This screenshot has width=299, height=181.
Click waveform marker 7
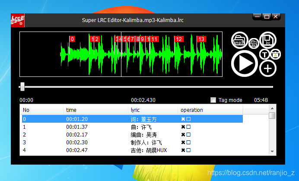132,39
